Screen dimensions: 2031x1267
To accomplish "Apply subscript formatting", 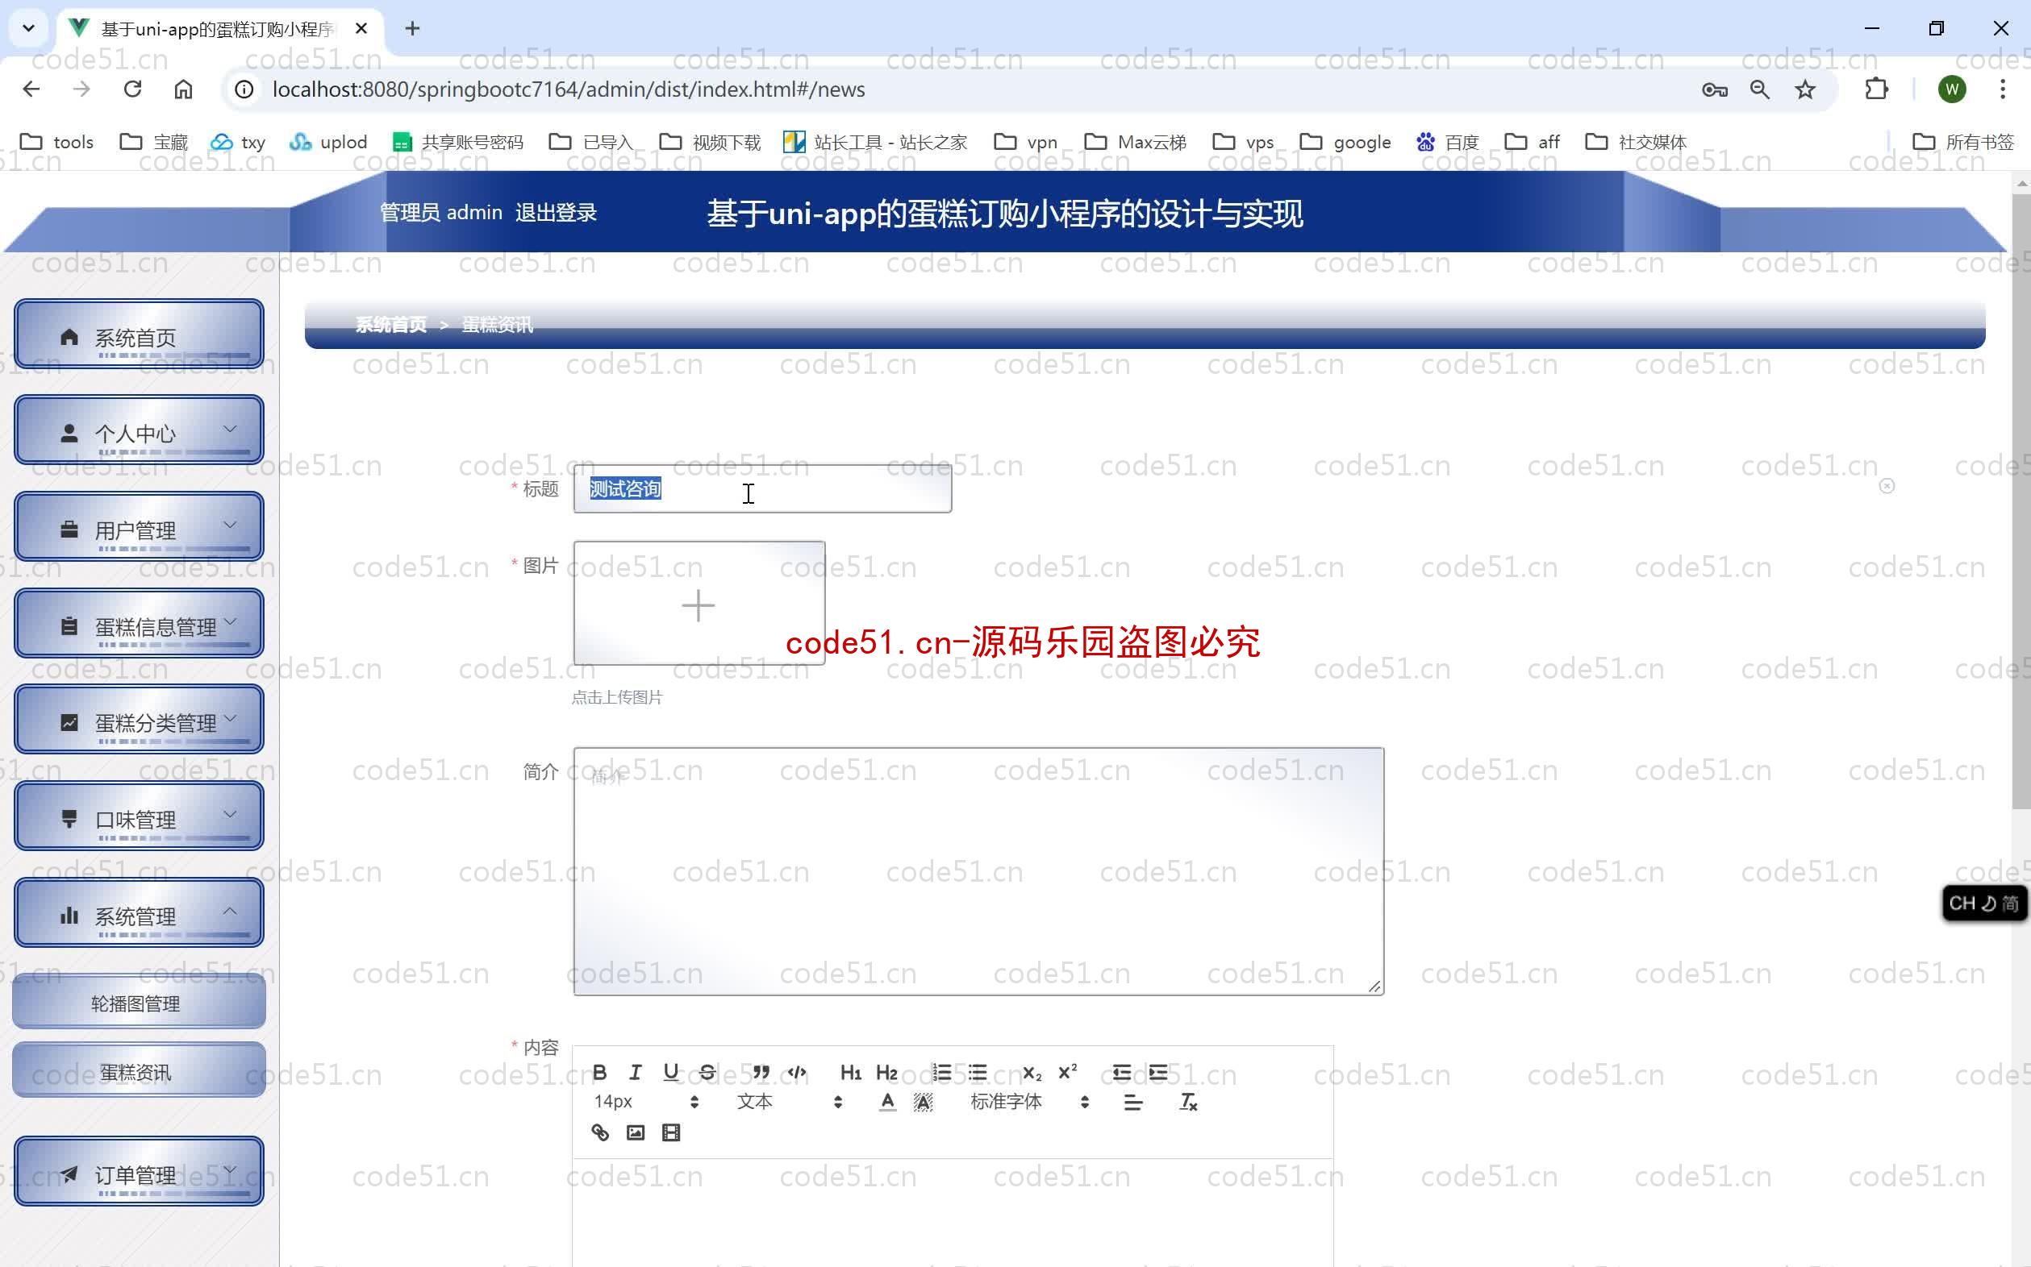I will coord(1032,1072).
